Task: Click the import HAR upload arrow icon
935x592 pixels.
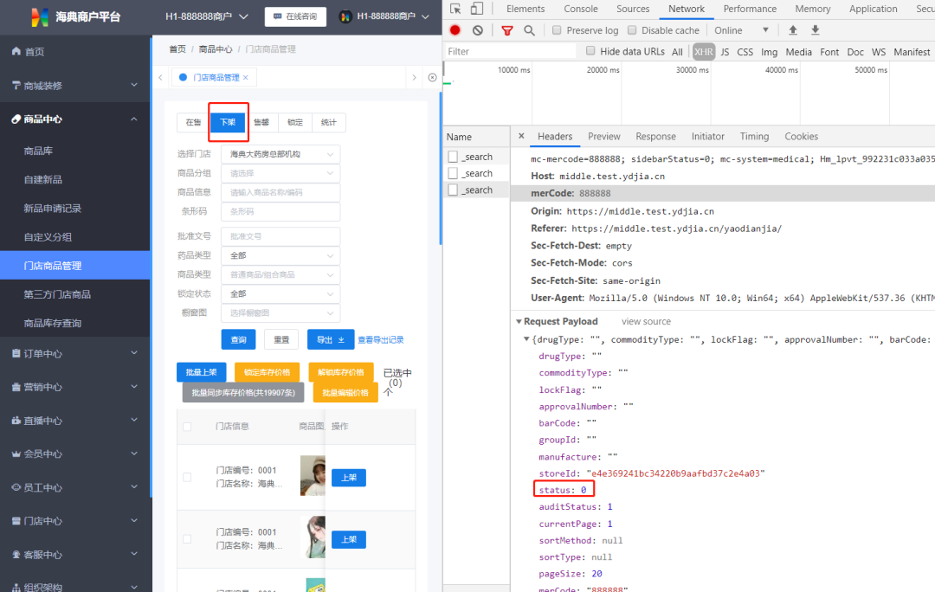Action: 792,29
